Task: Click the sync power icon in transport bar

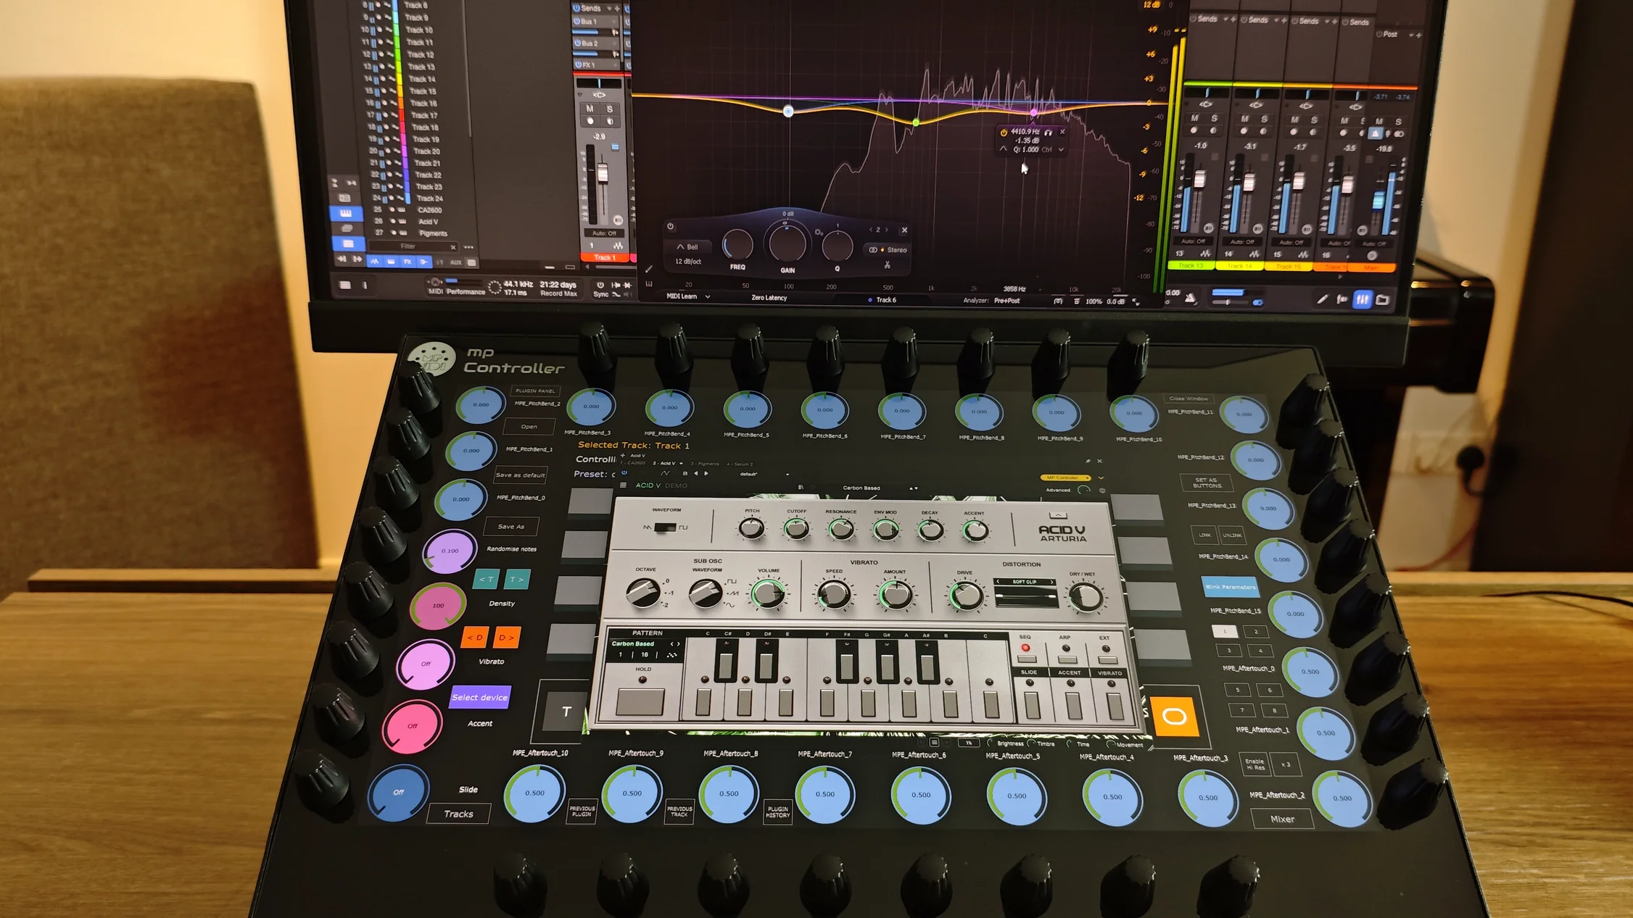Action: (x=600, y=285)
